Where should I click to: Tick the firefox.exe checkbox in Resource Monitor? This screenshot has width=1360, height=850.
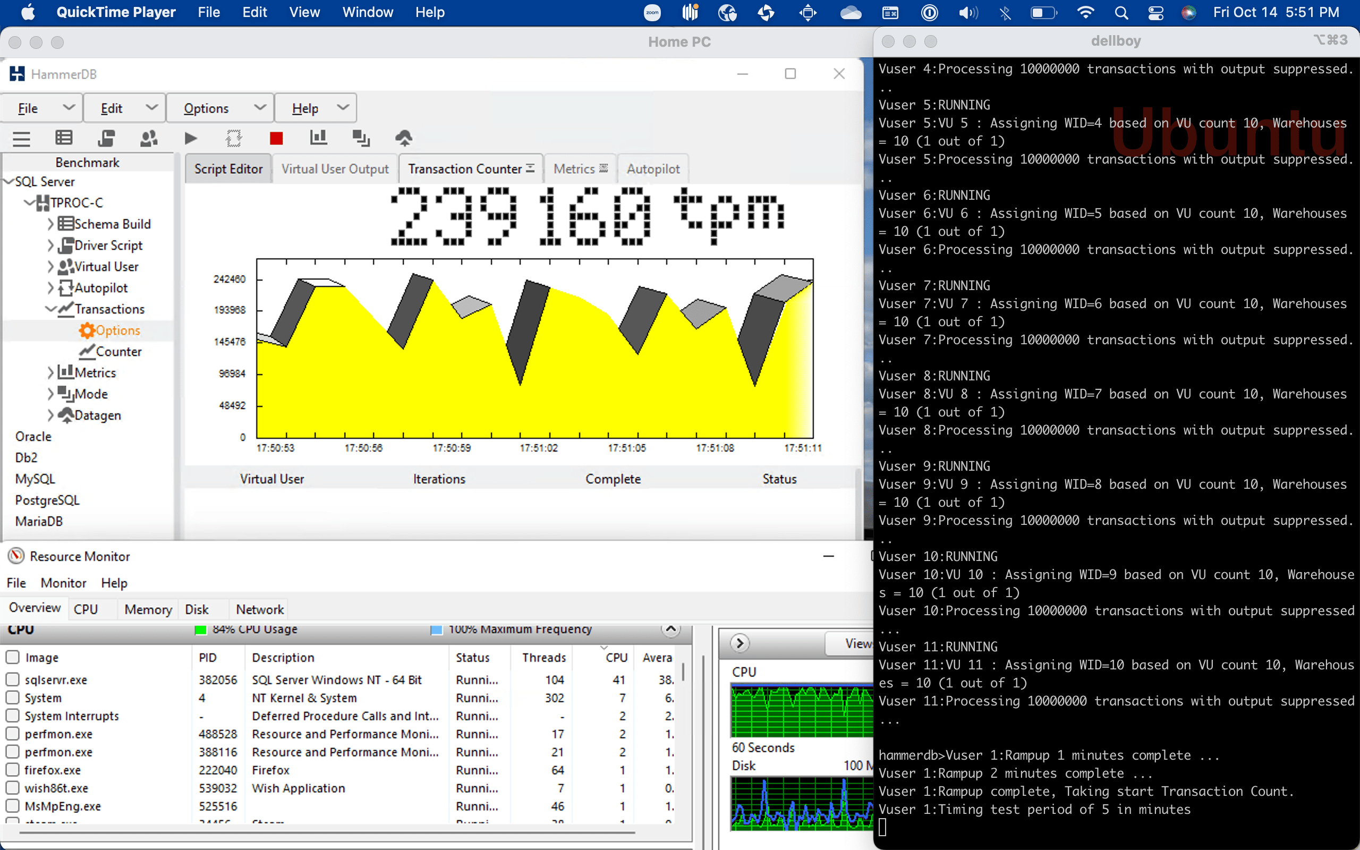point(13,770)
